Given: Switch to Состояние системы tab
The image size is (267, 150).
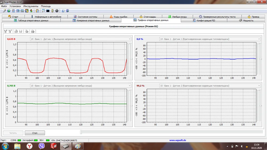Looking at the screenshot, I should click(85, 17).
